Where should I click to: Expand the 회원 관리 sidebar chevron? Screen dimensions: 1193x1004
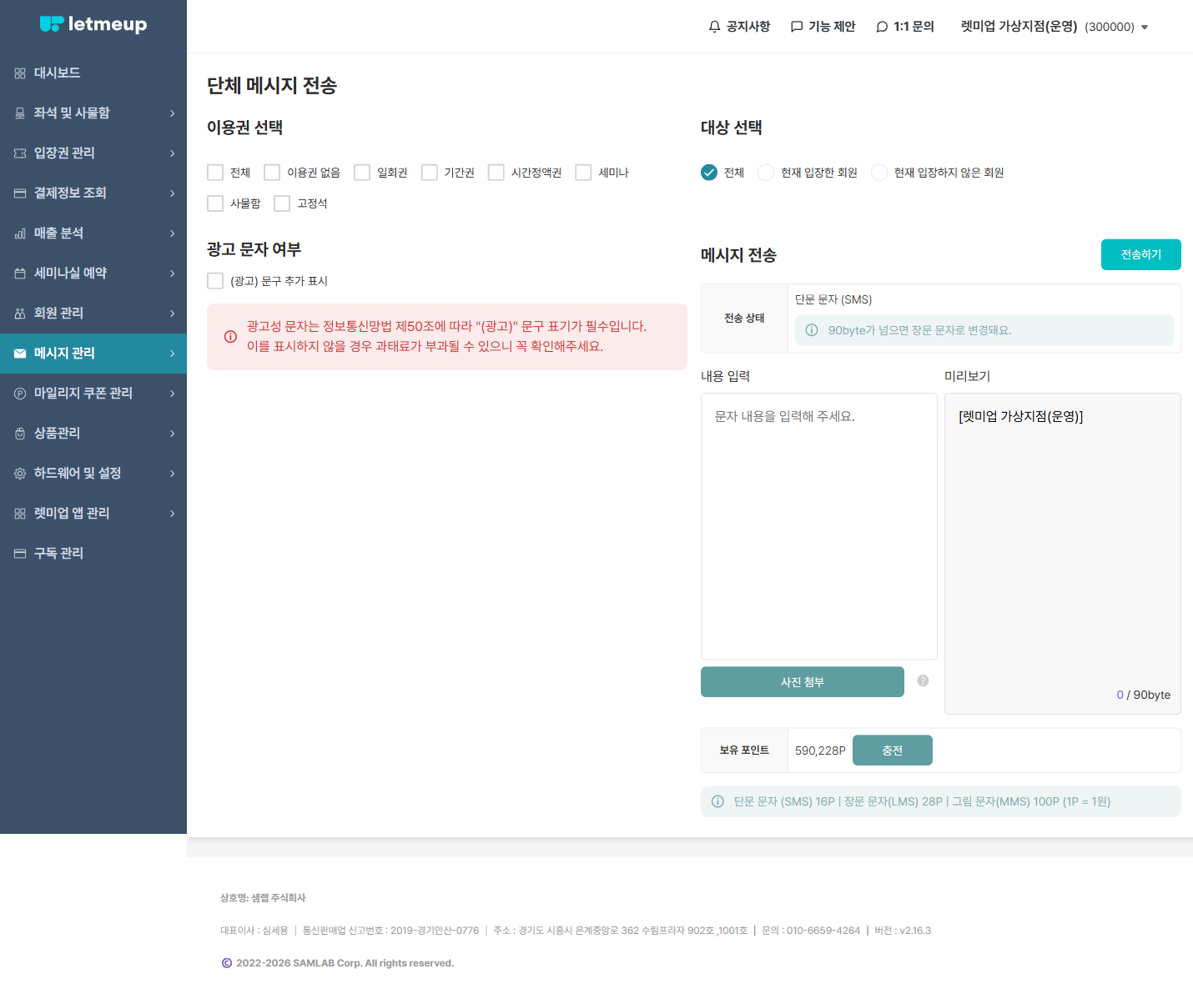click(x=173, y=314)
